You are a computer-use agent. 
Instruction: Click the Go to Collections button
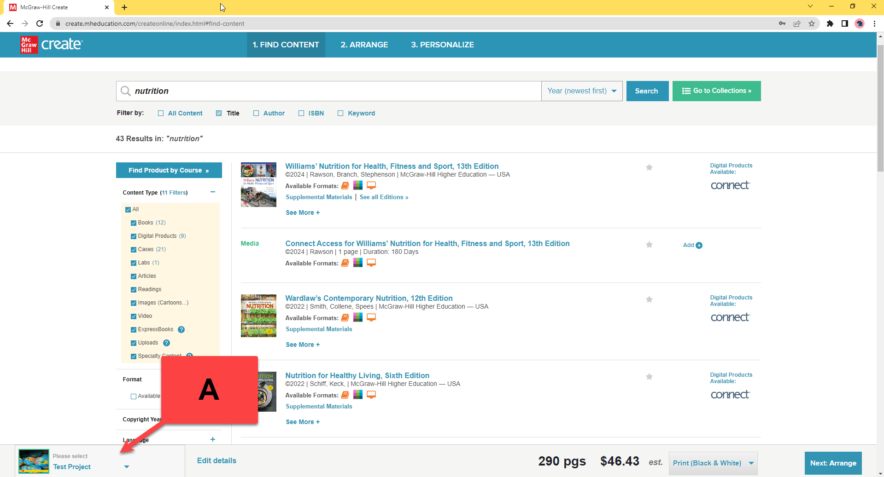coord(716,91)
